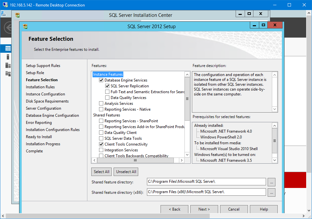Check the Integration Services option
The height and width of the screenshot is (219, 312).
pos(101,150)
